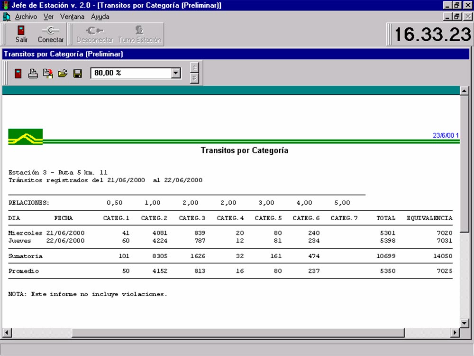
Task: Click the Jueves row label
Action: [19, 241]
